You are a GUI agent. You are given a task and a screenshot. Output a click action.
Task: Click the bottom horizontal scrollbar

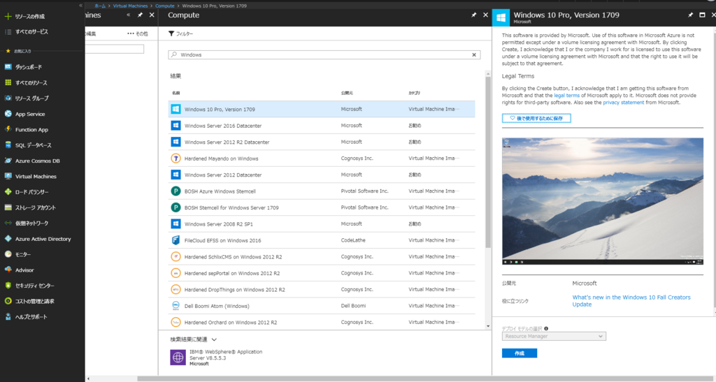(x=427, y=379)
